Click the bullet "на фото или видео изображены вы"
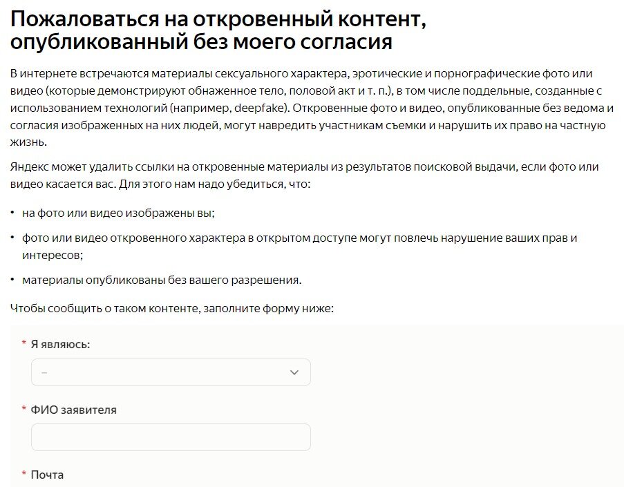This screenshot has width=624, height=487. click(x=118, y=213)
